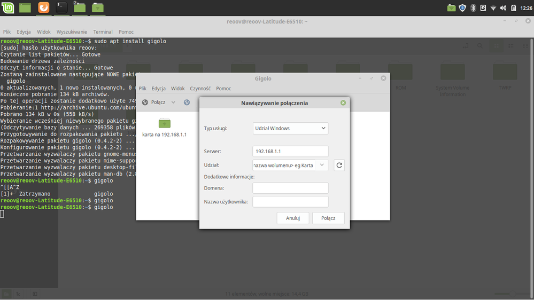Open the Wi-Fi network indicator

coord(493,8)
